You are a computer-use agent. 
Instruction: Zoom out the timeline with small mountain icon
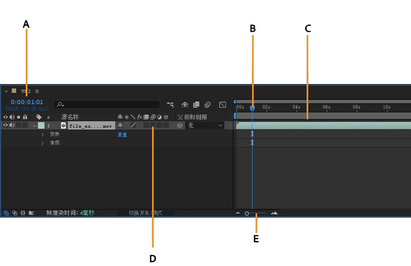point(238,213)
